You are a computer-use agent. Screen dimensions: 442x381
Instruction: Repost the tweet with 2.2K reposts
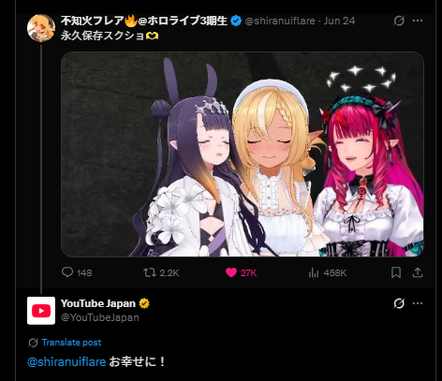[150, 273]
